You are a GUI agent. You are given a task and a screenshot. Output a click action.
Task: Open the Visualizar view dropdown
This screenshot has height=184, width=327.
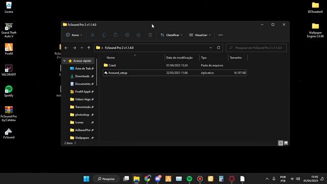[x=200, y=35]
